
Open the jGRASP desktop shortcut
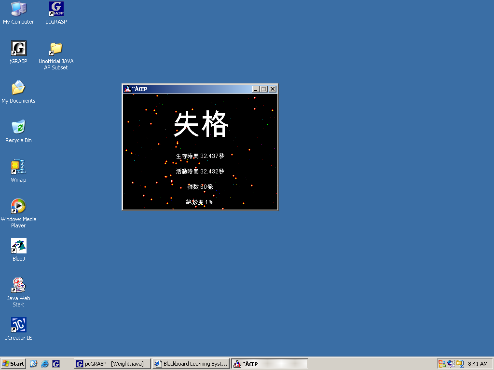18,49
